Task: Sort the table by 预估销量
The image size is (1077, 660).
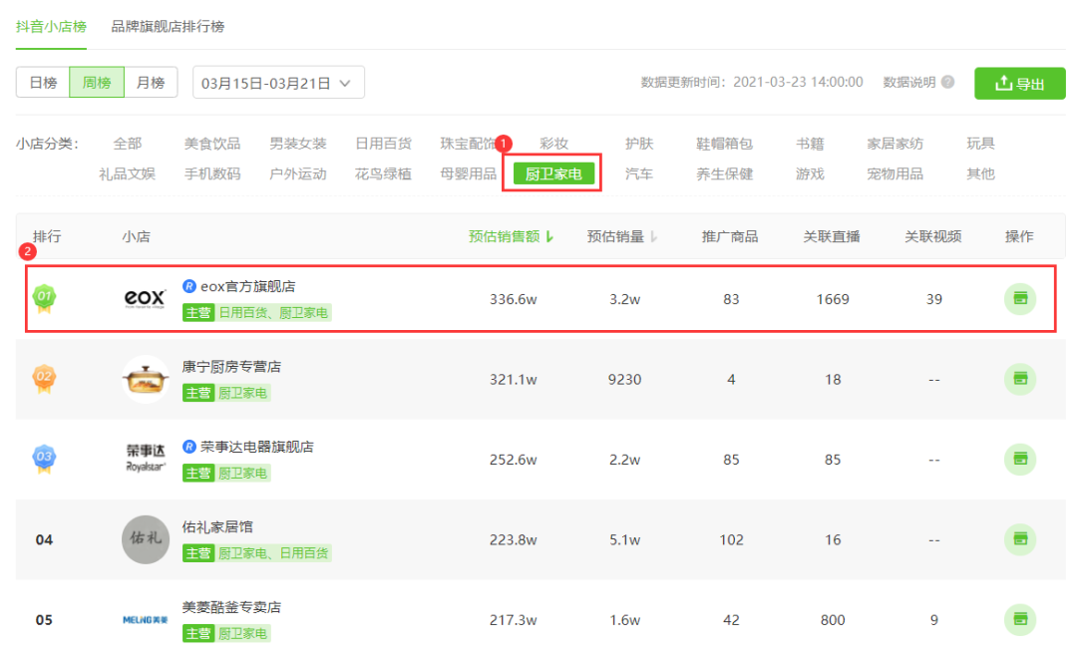Action: [x=622, y=237]
